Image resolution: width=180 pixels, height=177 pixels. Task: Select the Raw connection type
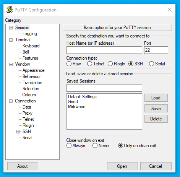pos(69,64)
